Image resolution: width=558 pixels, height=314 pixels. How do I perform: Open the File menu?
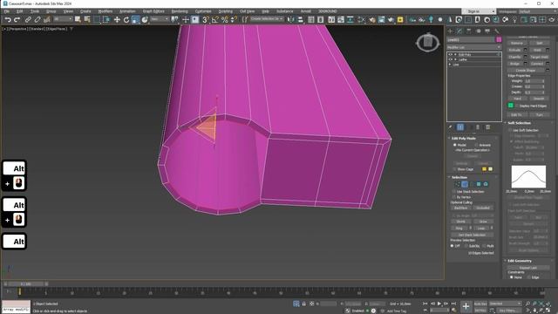6,11
